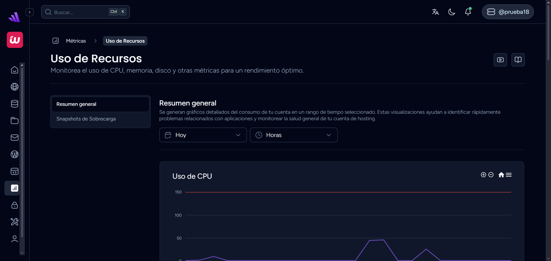Expand the sidebar with arrow toggle
The width and height of the screenshot is (551, 261).
(x=29, y=12)
